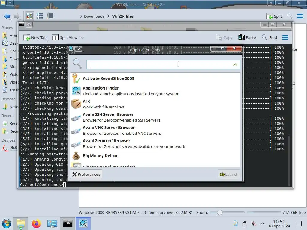Screen dimensions: 307x230
Task: Open Dolphin hamburger menu
Action: (300, 16)
